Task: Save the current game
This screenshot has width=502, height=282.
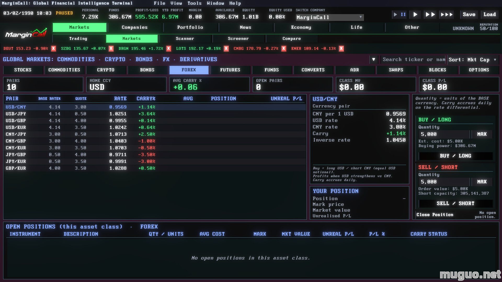Action: tap(469, 14)
